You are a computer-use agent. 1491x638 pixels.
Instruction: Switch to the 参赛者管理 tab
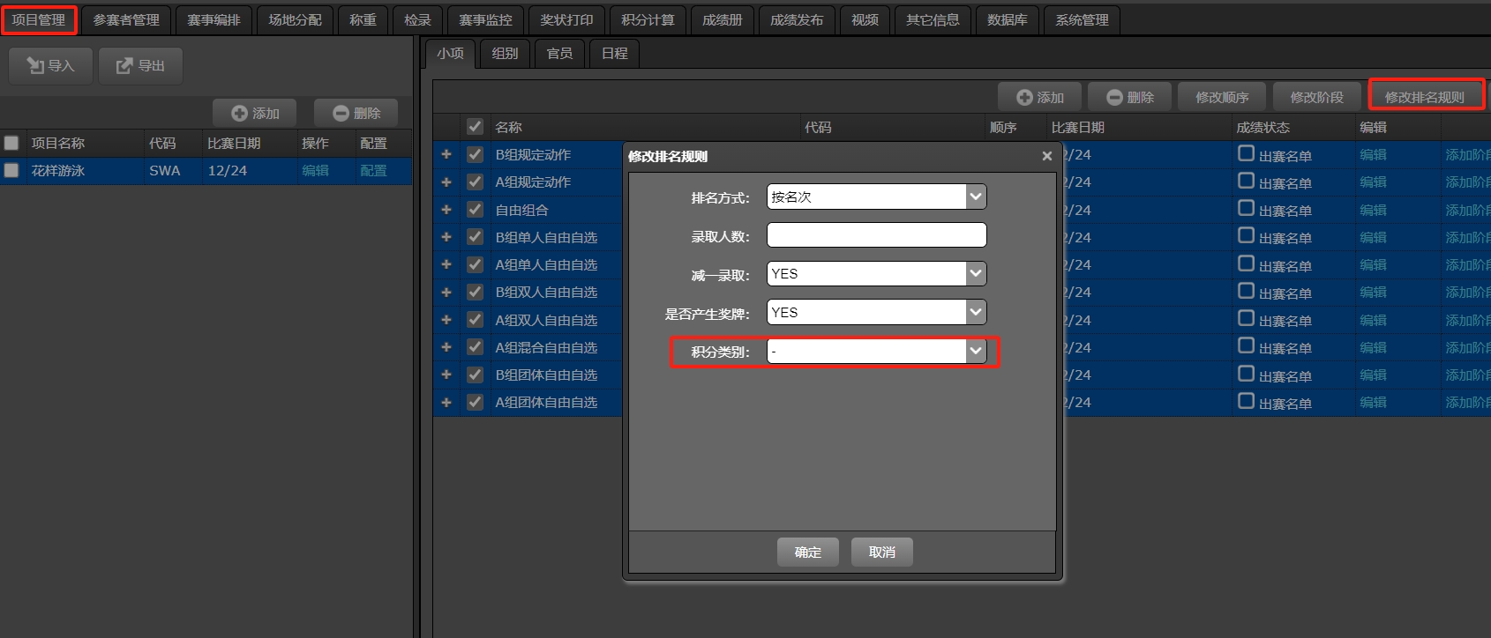coord(126,19)
